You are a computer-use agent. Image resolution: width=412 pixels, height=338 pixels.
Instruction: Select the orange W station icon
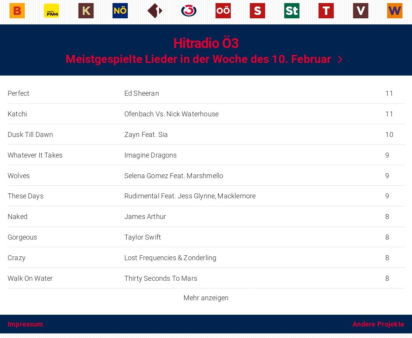(394, 11)
